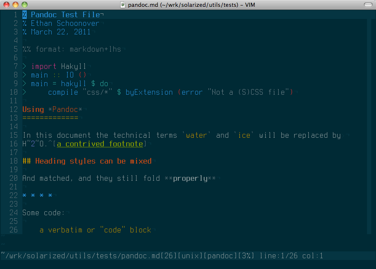Screen dimensions: 376x269
Task: Click the "Heading styles can be mixed" heading
Action: tap(93, 161)
